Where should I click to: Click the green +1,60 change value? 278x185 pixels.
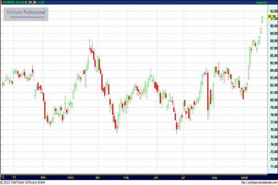38,3
